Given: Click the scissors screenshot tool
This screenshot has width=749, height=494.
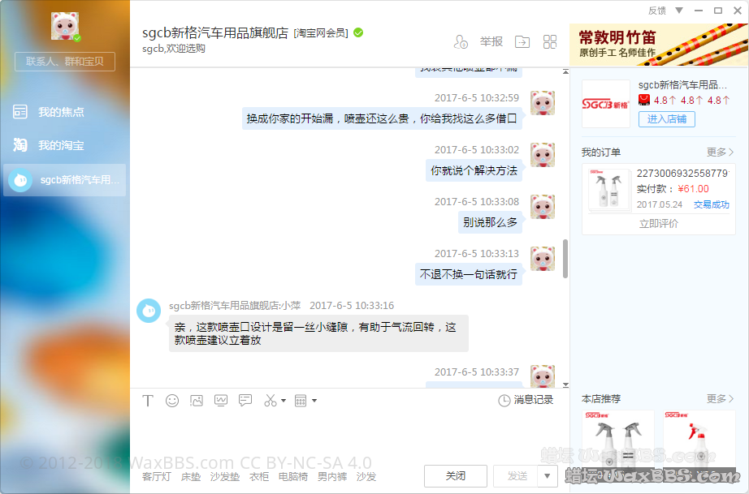Looking at the screenshot, I should coord(271,401).
